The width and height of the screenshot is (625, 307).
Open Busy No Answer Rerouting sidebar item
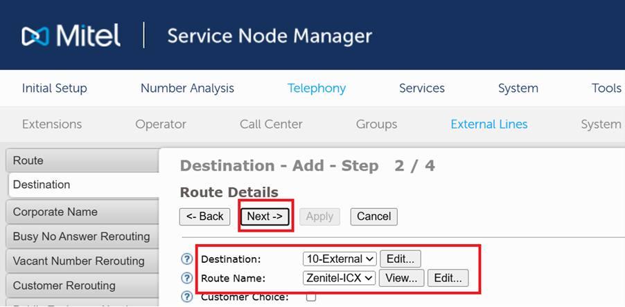(x=81, y=236)
